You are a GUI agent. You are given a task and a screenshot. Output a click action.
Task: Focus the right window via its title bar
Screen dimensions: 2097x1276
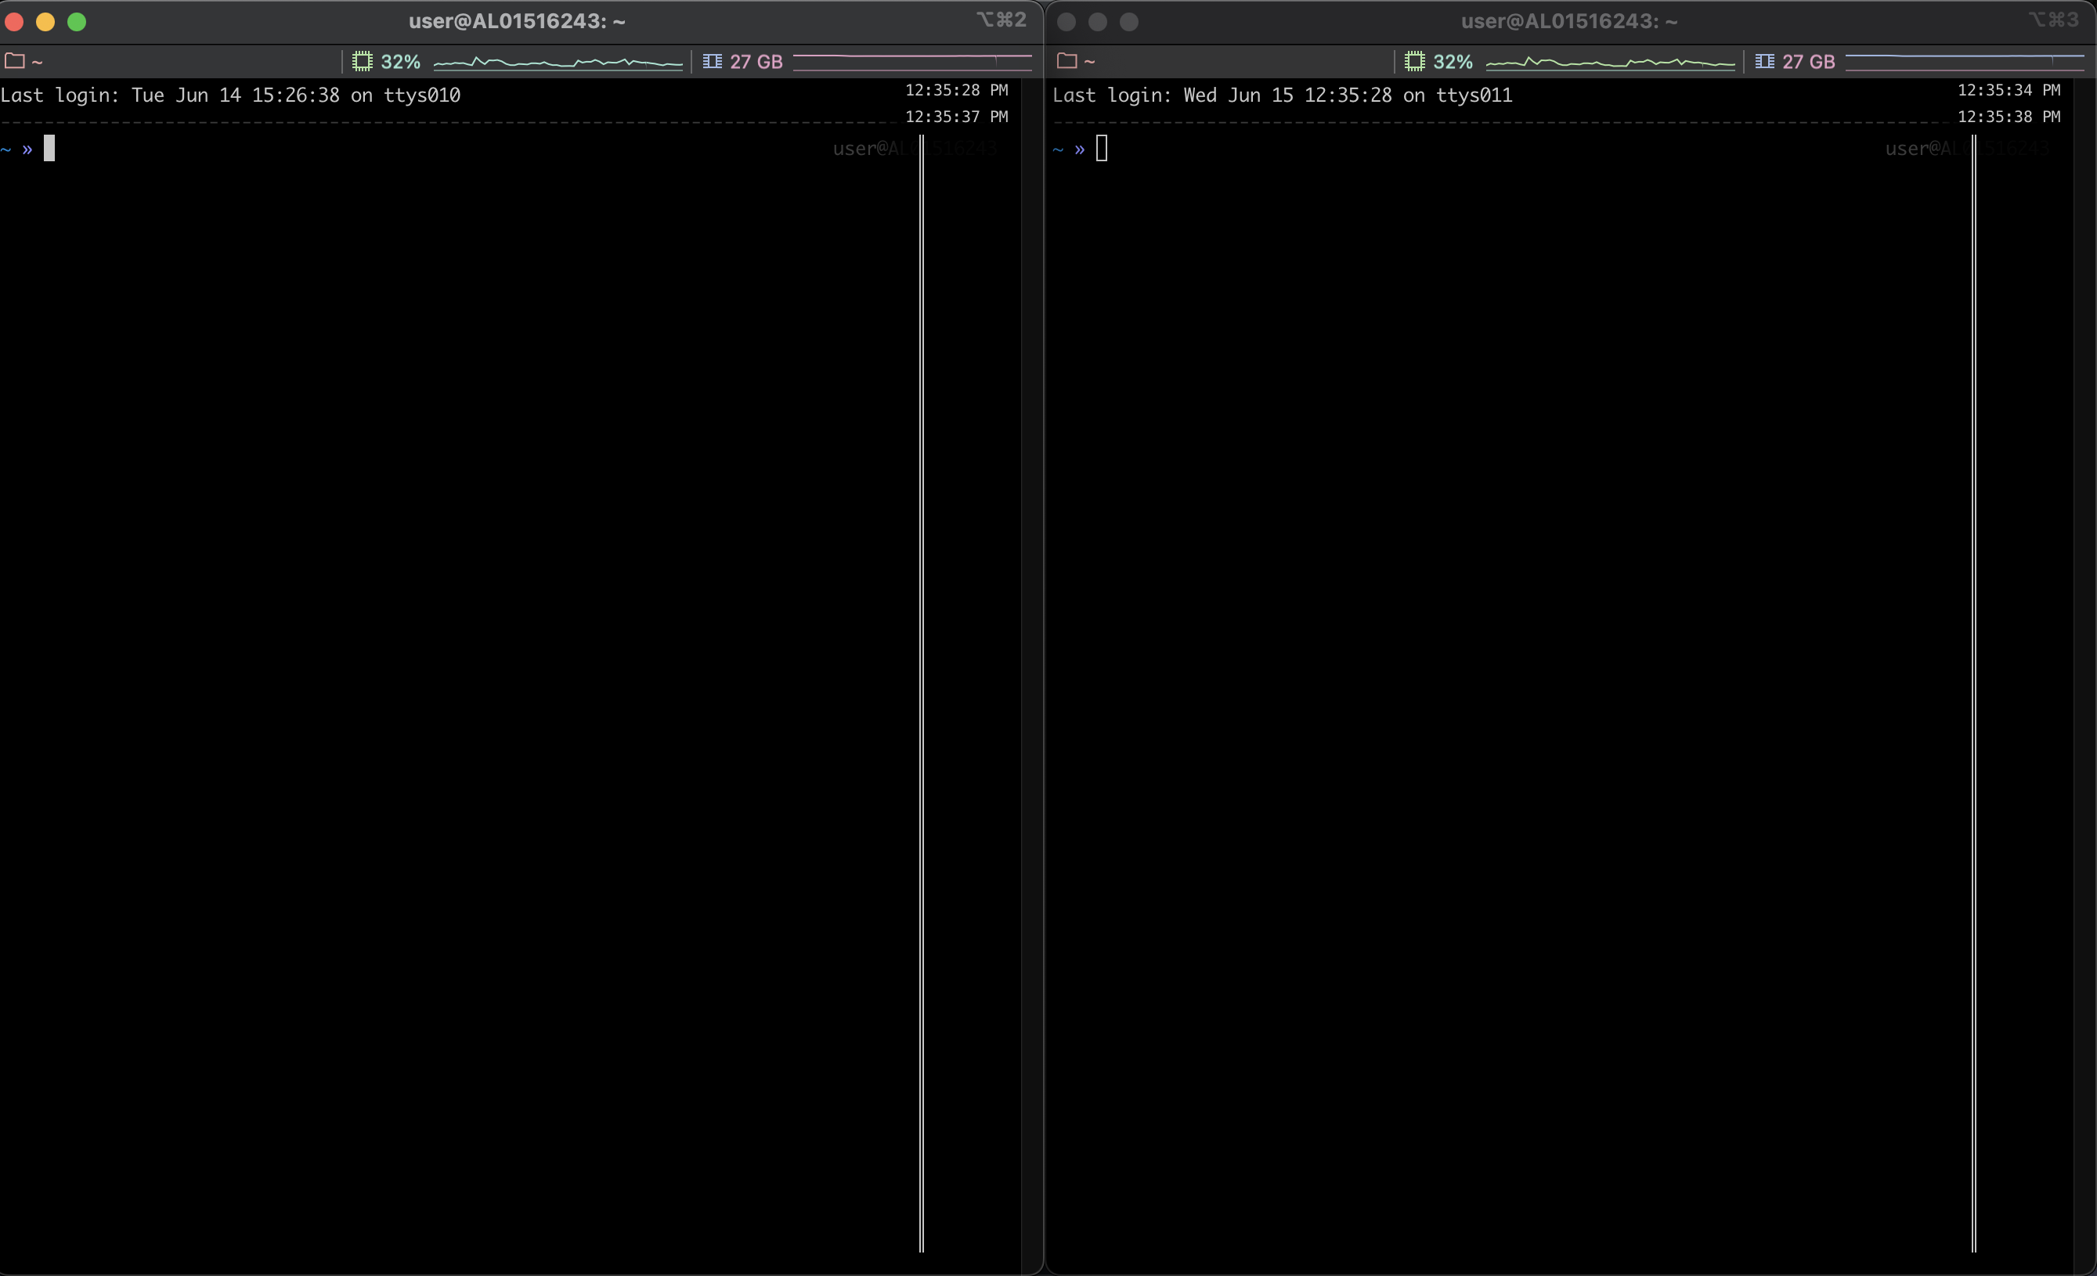click(1568, 21)
